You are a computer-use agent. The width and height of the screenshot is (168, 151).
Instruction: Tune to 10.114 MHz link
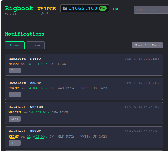[x=37, y=64]
